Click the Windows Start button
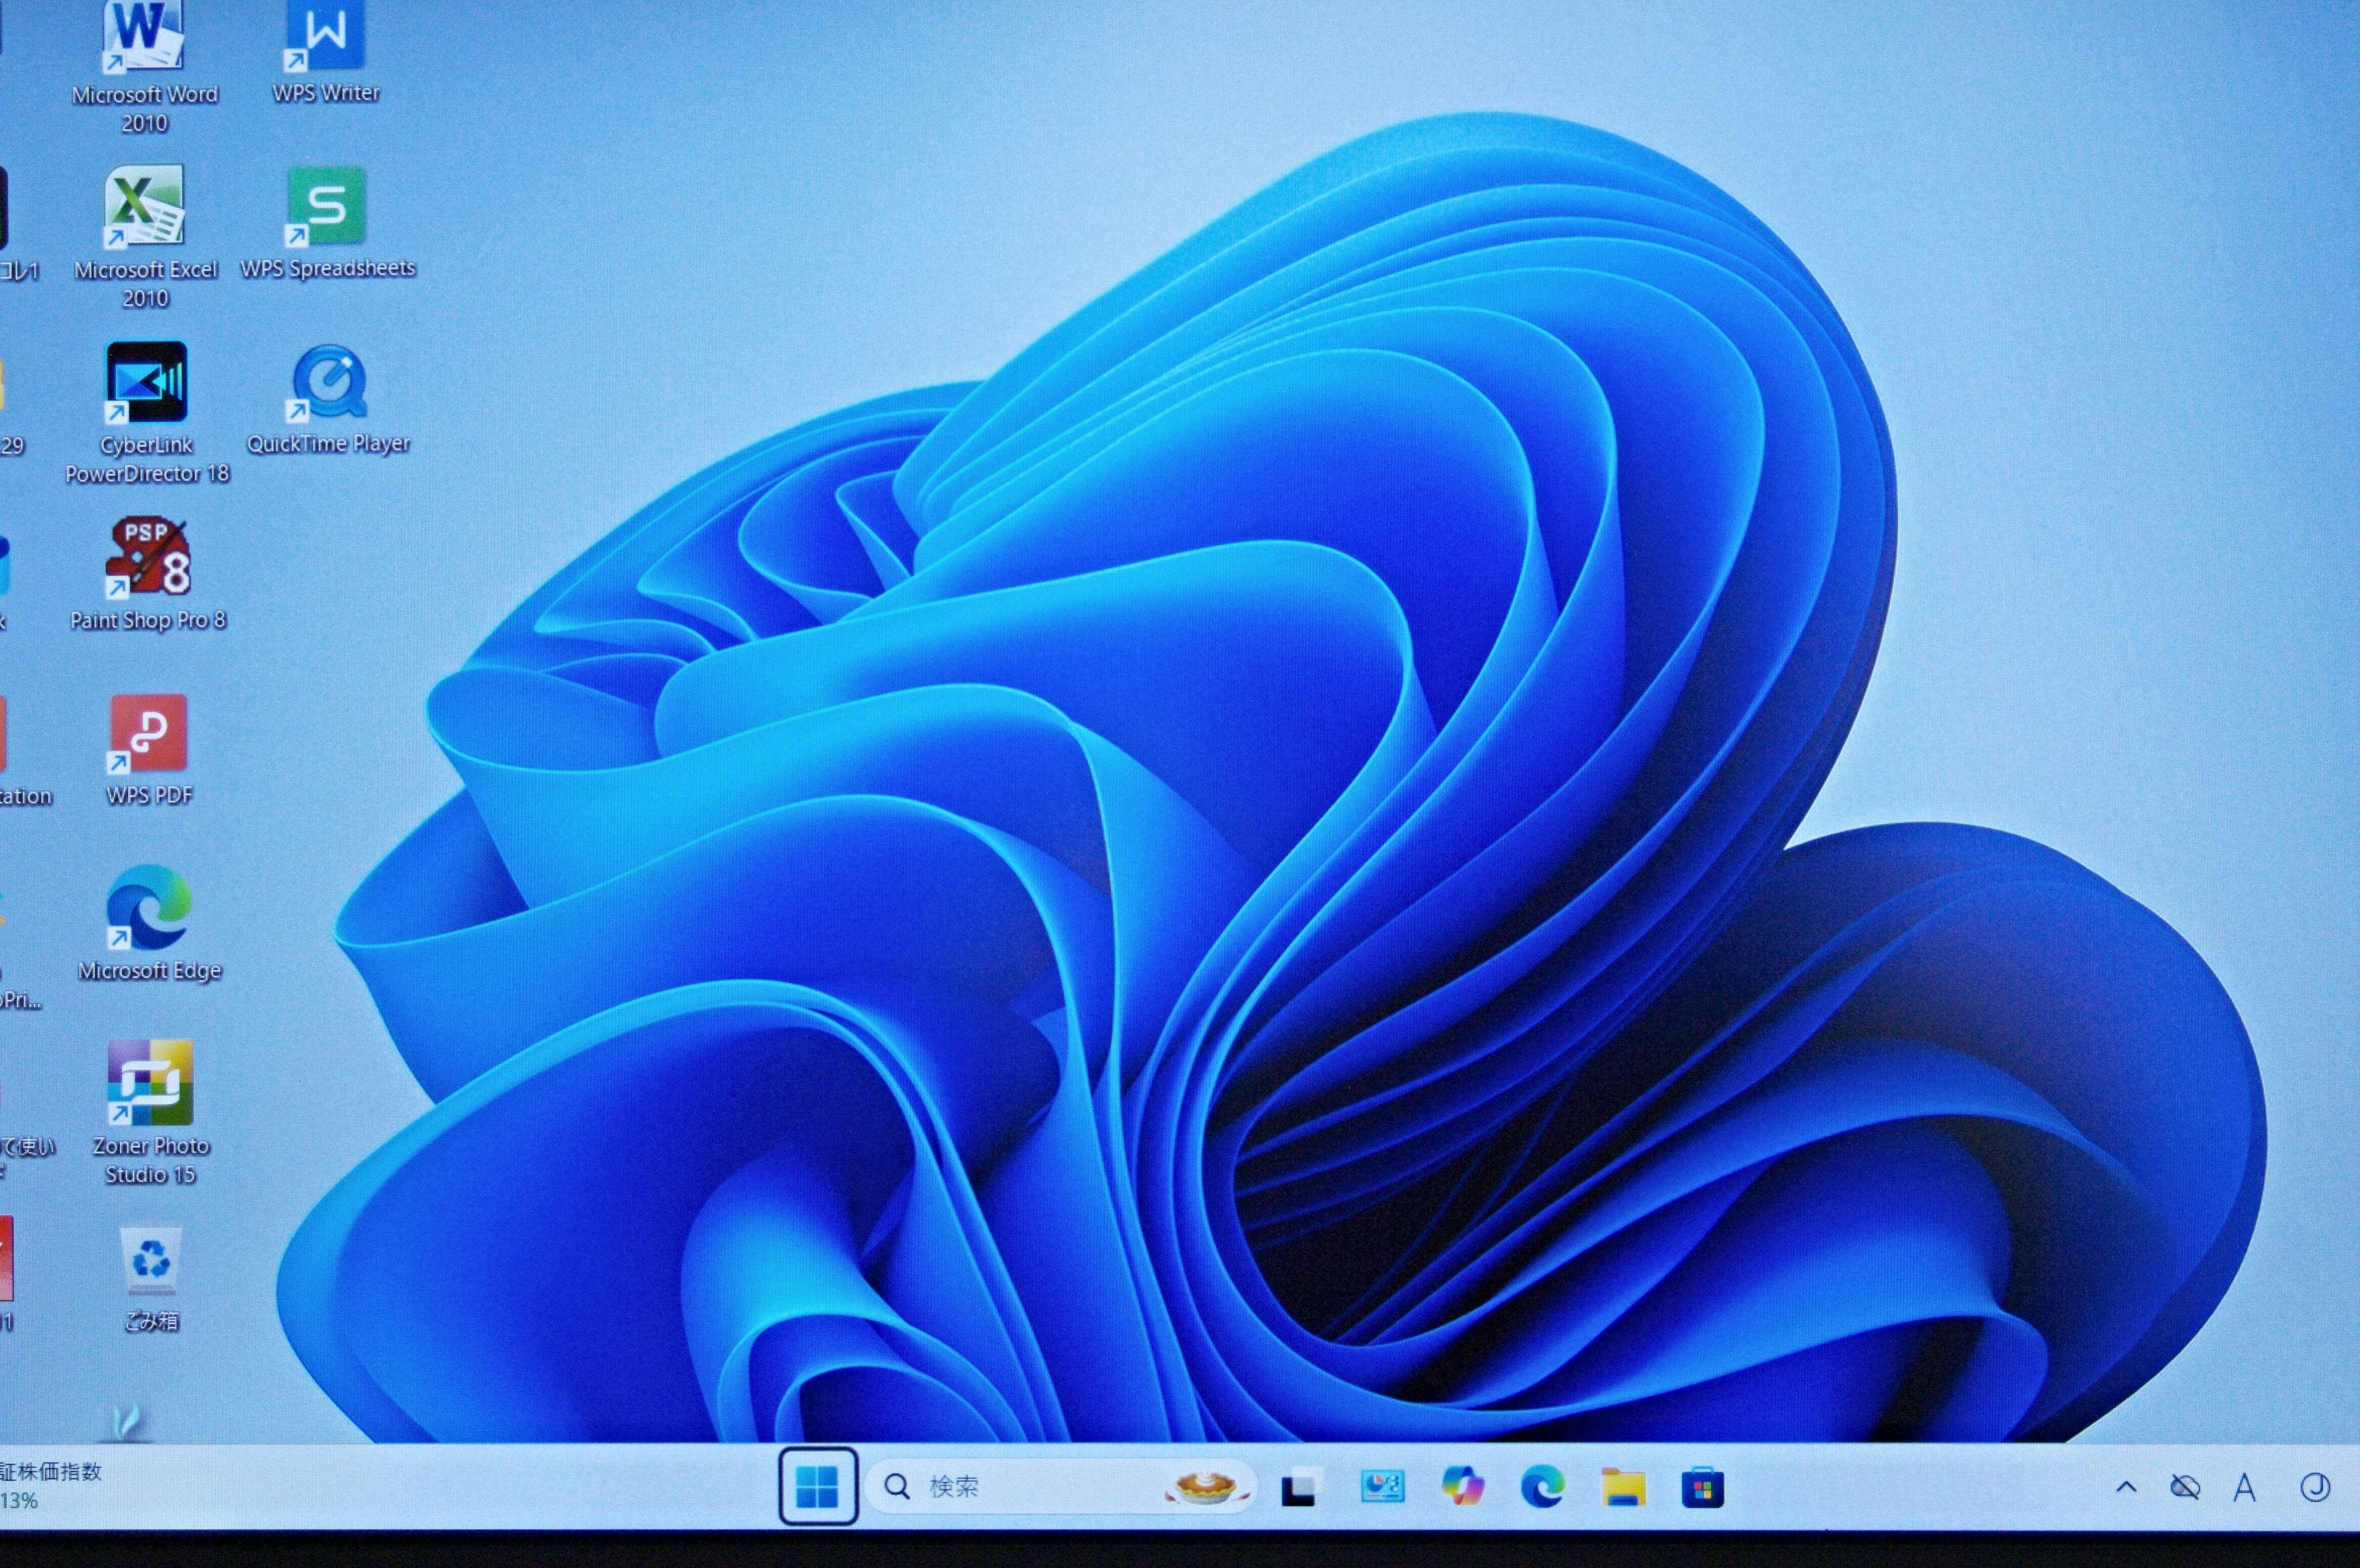This screenshot has width=2360, height=1568. tap(817, 1487)
